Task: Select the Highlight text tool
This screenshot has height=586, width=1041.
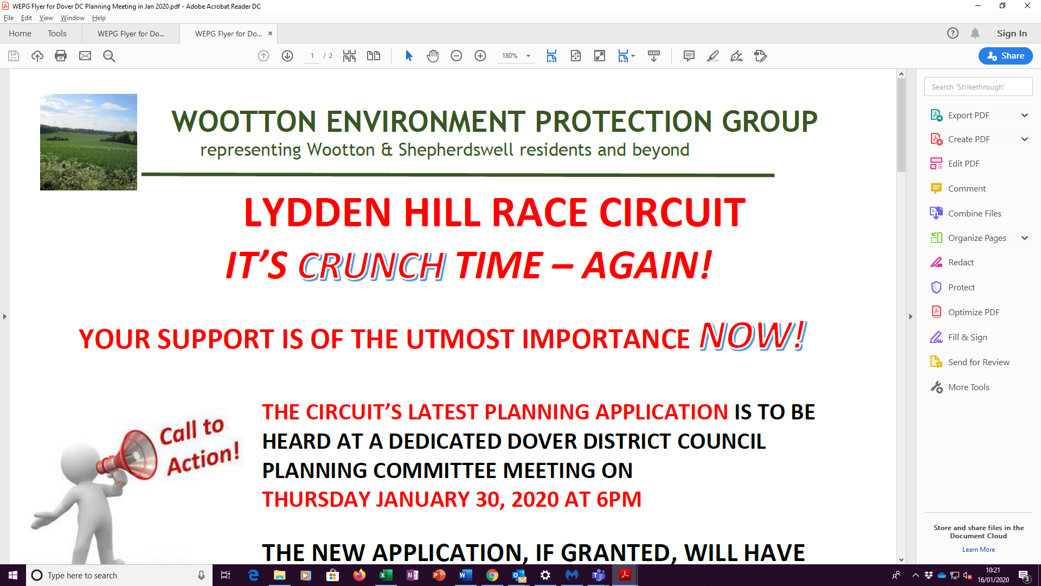Action: click(713, 56)
